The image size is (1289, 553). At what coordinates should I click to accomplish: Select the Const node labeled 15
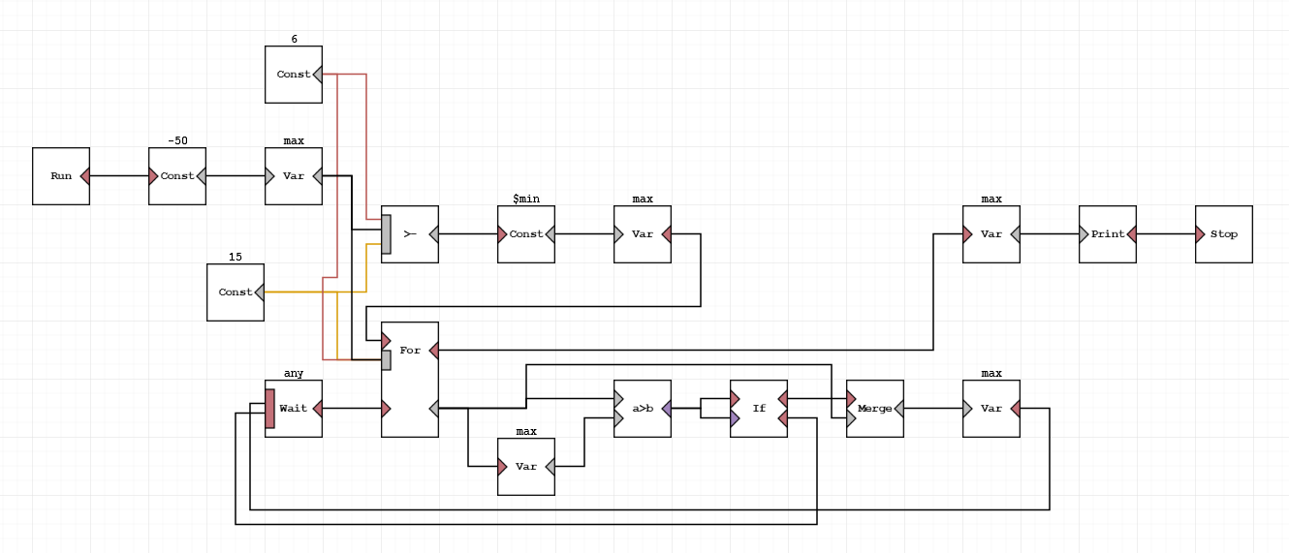pyautogui.click(x=235, y=292)
